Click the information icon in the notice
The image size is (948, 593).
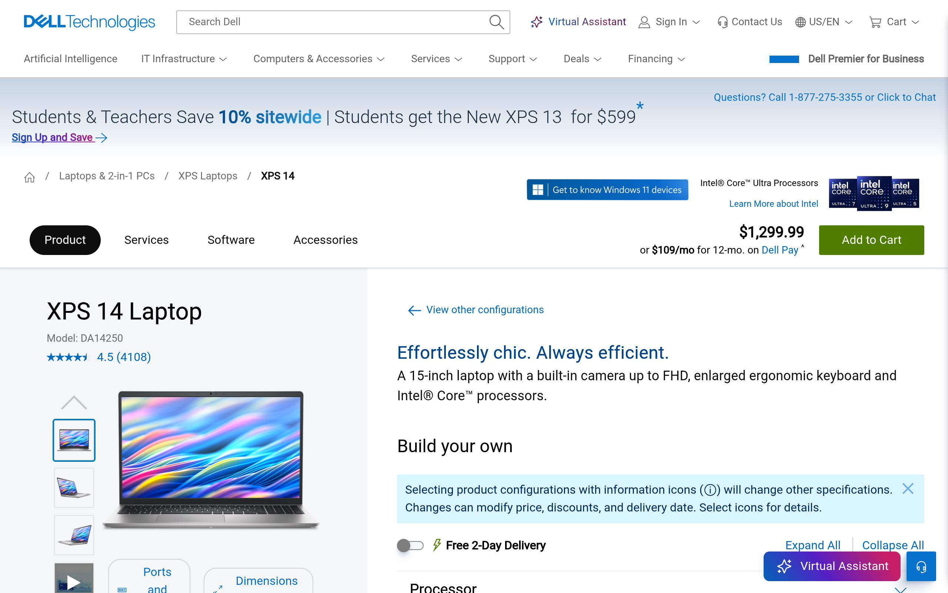pyautogui.click(x=710, y=490)
